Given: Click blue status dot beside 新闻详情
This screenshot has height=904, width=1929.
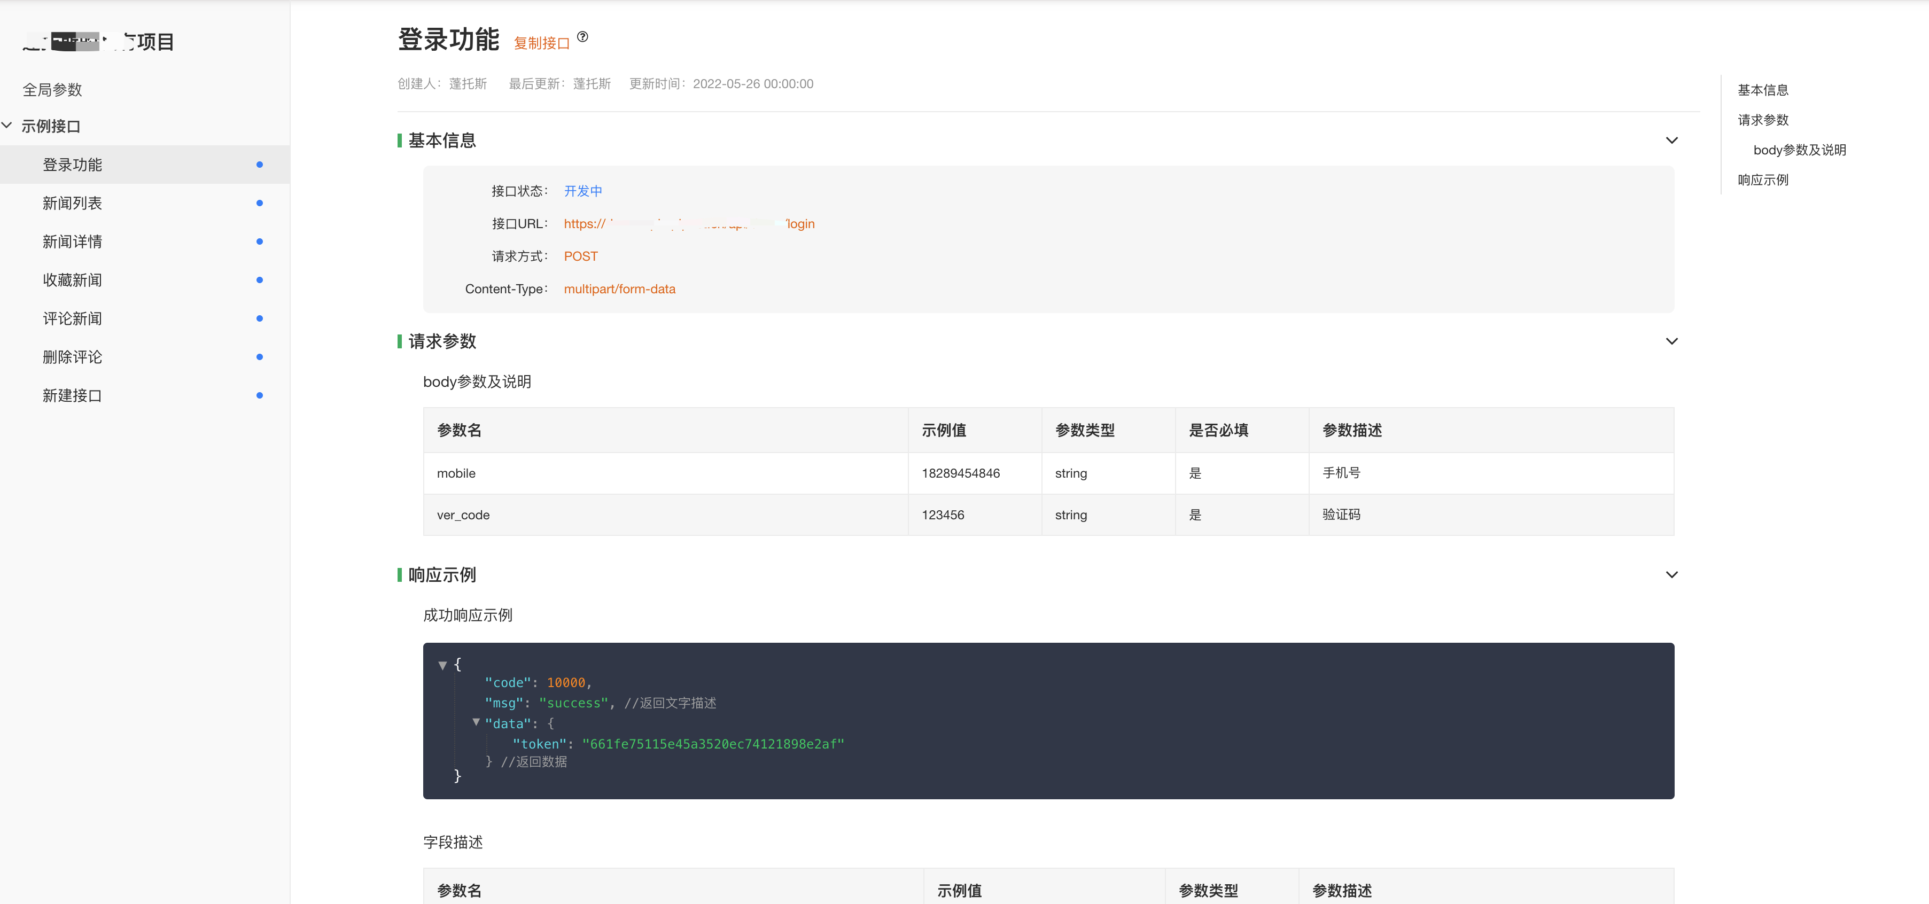Looking at the screenshot, I should [x=259, y=241].
